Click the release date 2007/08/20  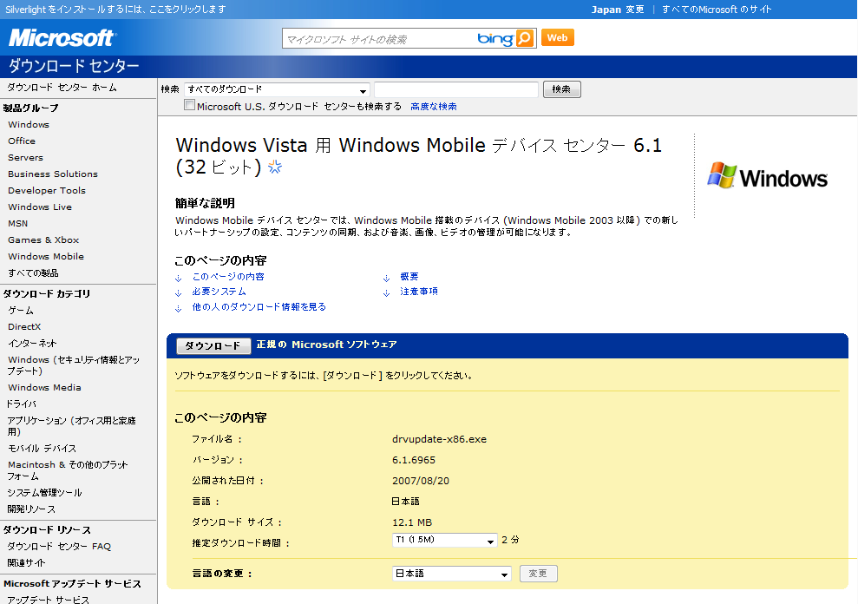point(421,481)
